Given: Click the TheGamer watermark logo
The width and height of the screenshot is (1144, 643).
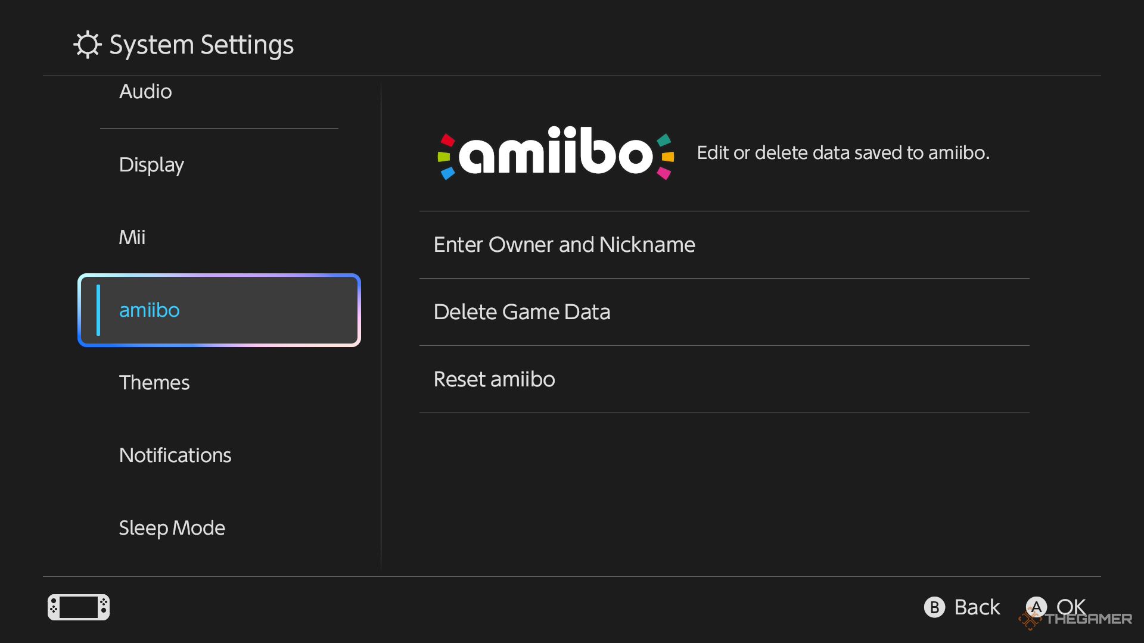Looking at the screenshot, I should (1075, 619).
